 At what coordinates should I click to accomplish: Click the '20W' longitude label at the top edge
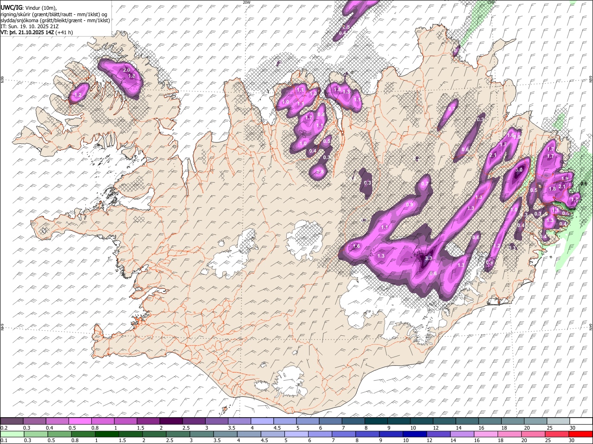[x=246, y=2]
